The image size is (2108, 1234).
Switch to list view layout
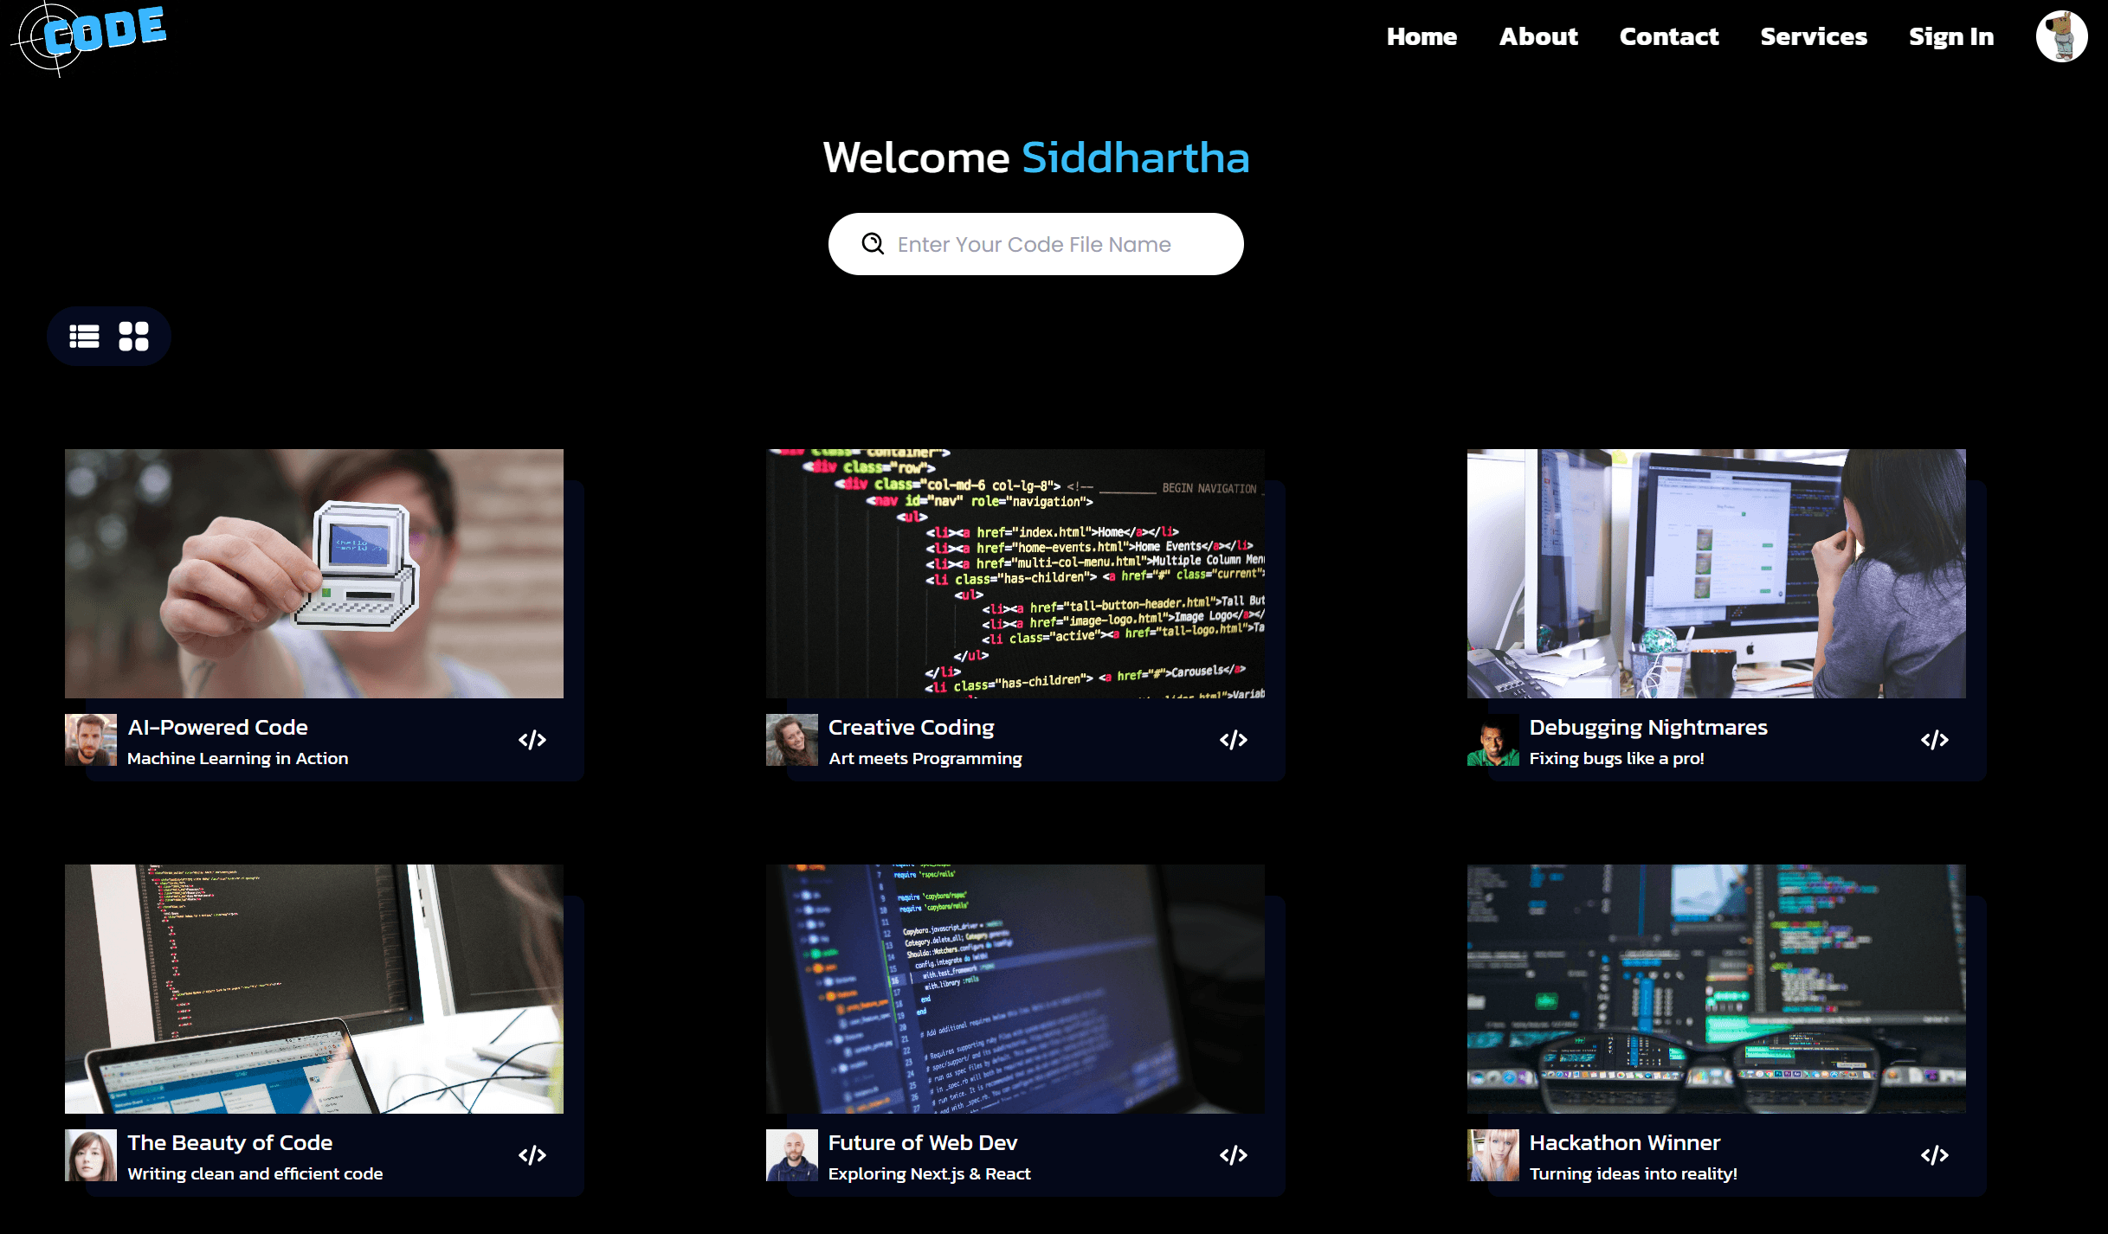point(84,336)
